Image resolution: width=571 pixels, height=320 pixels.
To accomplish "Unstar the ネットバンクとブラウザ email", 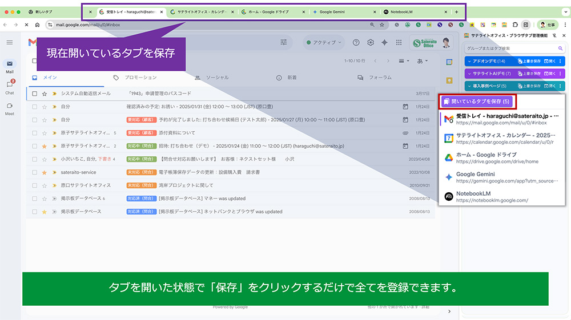I will (x=44, y=211).
